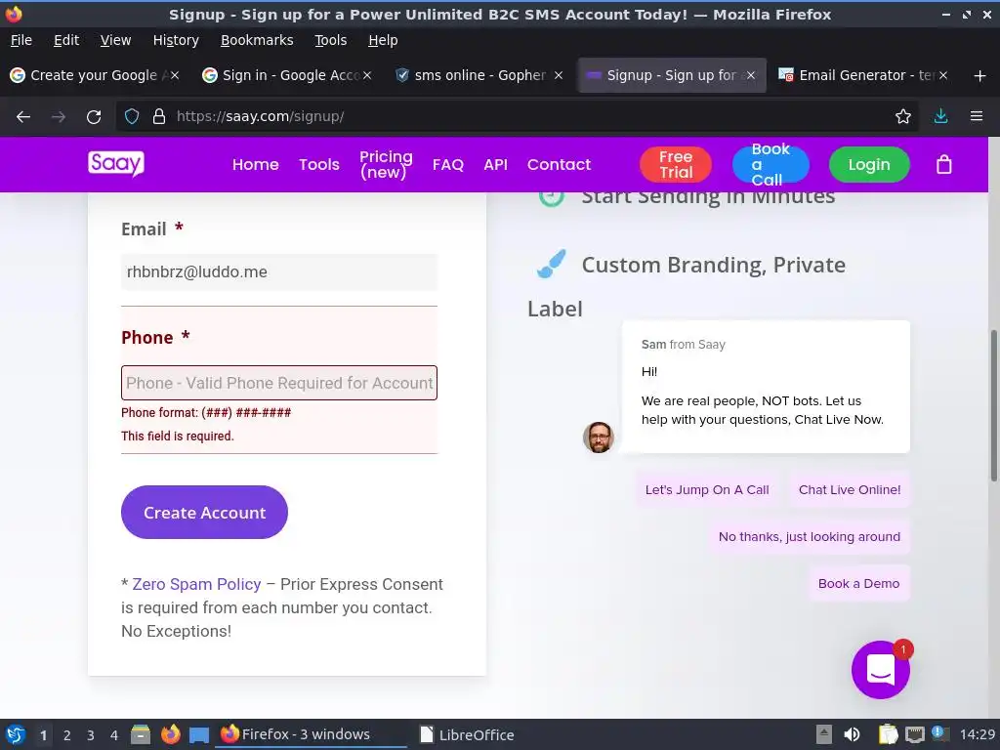Click the show desktop taskbar icon
Screen dimensions: 1000x750
(199, 735)
